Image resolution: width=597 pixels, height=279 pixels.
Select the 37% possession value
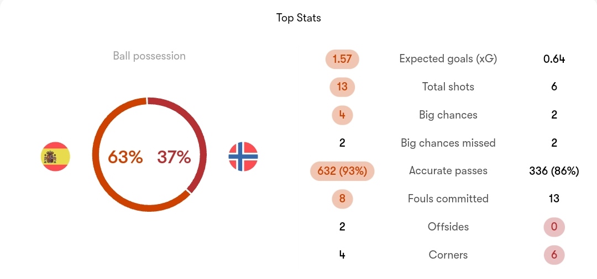point(174,157)
